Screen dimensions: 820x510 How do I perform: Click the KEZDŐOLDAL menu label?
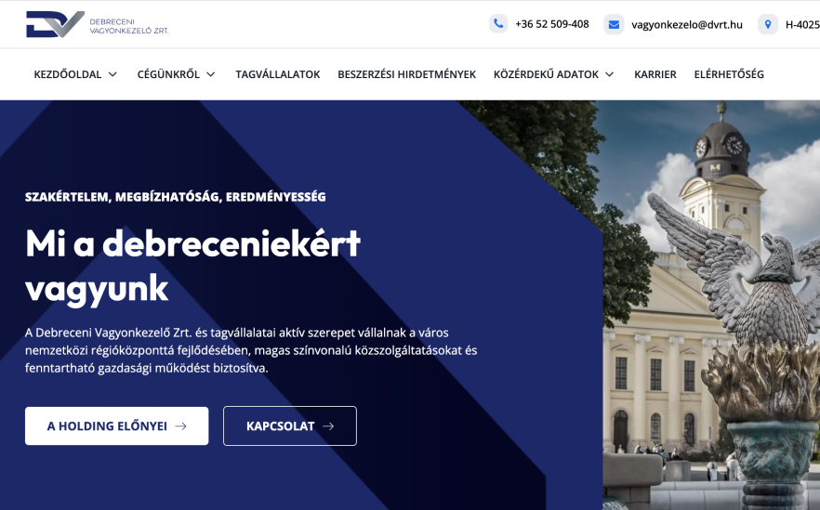coord(68,74)
